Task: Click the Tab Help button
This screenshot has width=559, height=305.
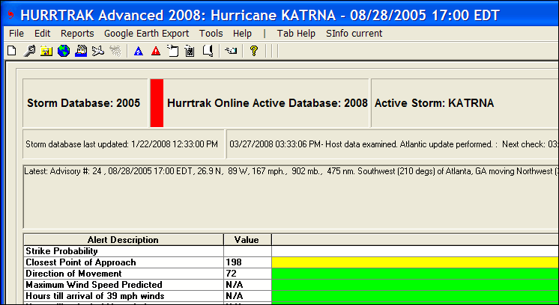Action: [296, 34]
